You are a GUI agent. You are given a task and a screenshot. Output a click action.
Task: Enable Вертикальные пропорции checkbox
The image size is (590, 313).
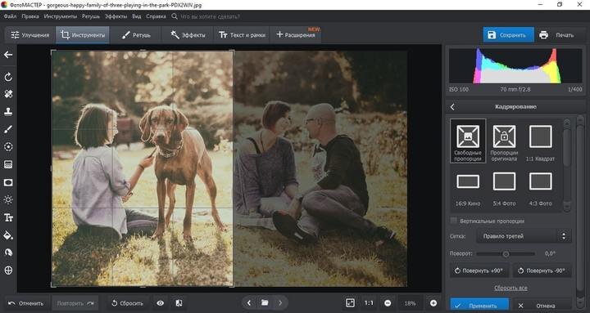click(453, 221)
